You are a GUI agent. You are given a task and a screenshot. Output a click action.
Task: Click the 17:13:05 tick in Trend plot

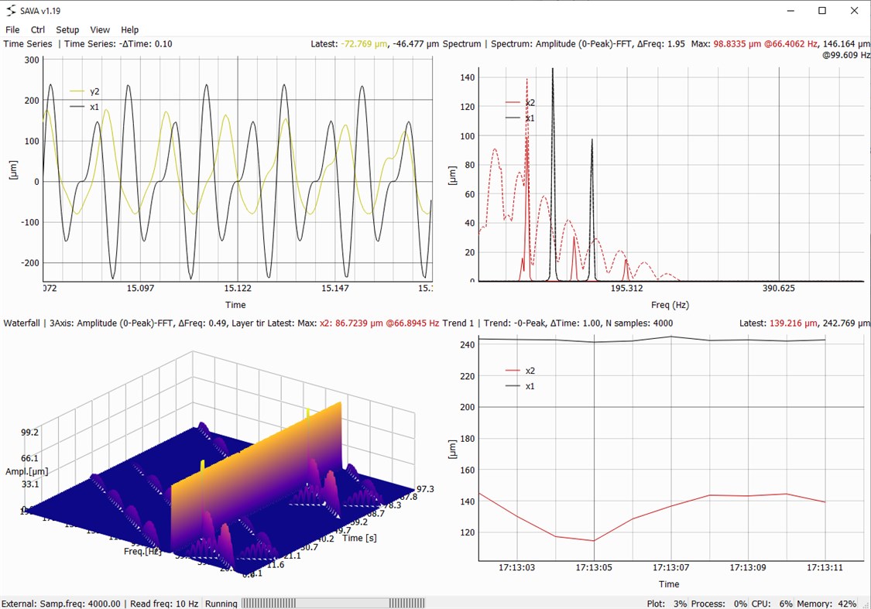click(x=594, y=567)
